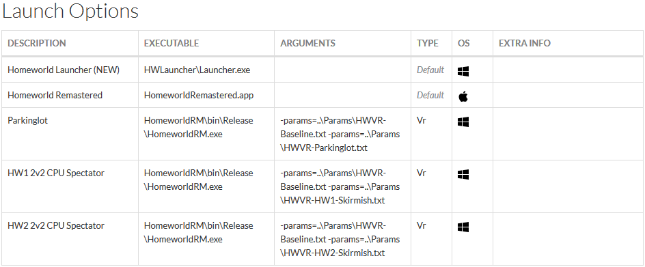
Task: Select the DESCRIPTION column header
Action: [x=37, y=43]
